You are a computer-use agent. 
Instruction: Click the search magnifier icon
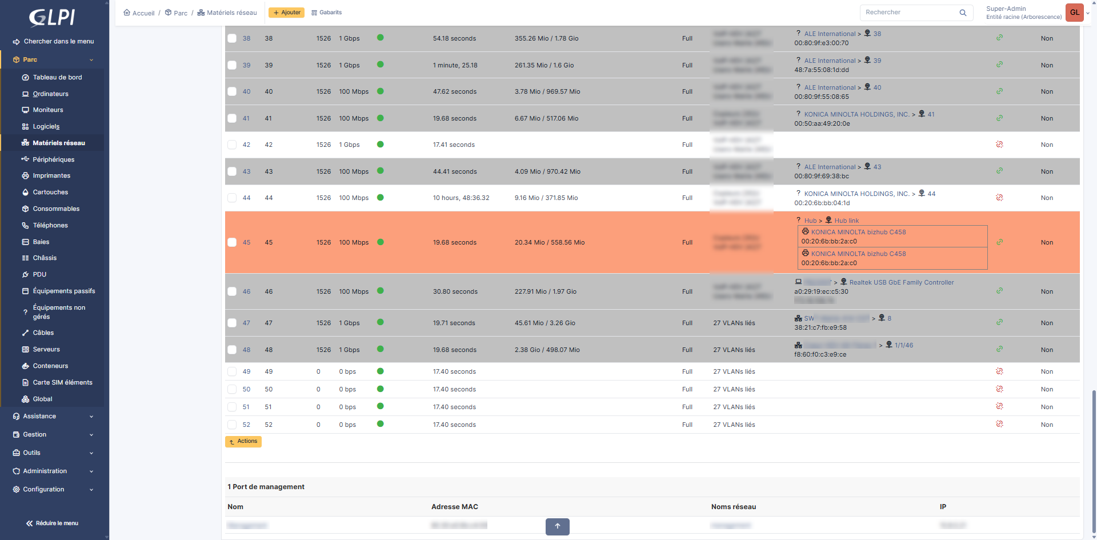[963, 13]
